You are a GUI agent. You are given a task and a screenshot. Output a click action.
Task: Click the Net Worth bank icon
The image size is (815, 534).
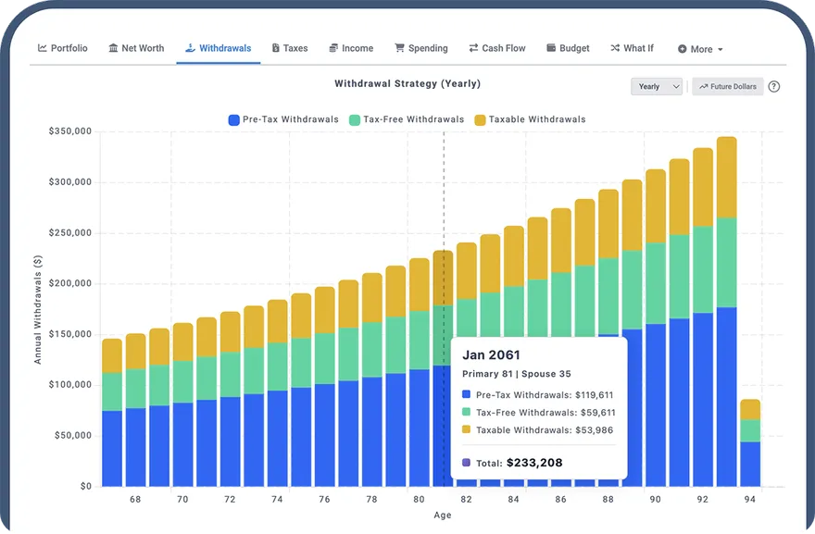[x=113, y=48]
